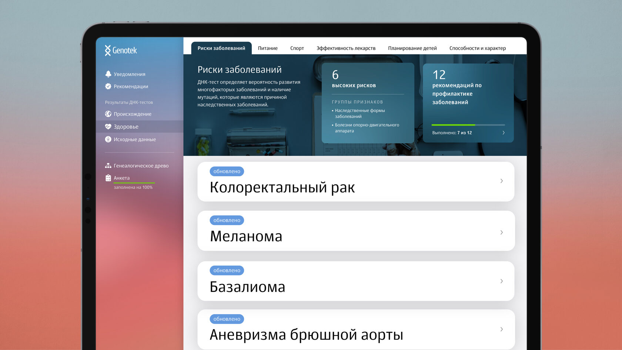
Task: Open the notifications bell icon
Action: point(108,74)
